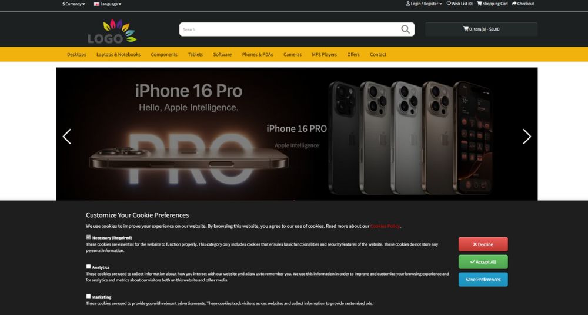The height and width of the screenshot is (315, 588).
Task: Select the Phones & PDAs menu item
Action: click(258, 54)
